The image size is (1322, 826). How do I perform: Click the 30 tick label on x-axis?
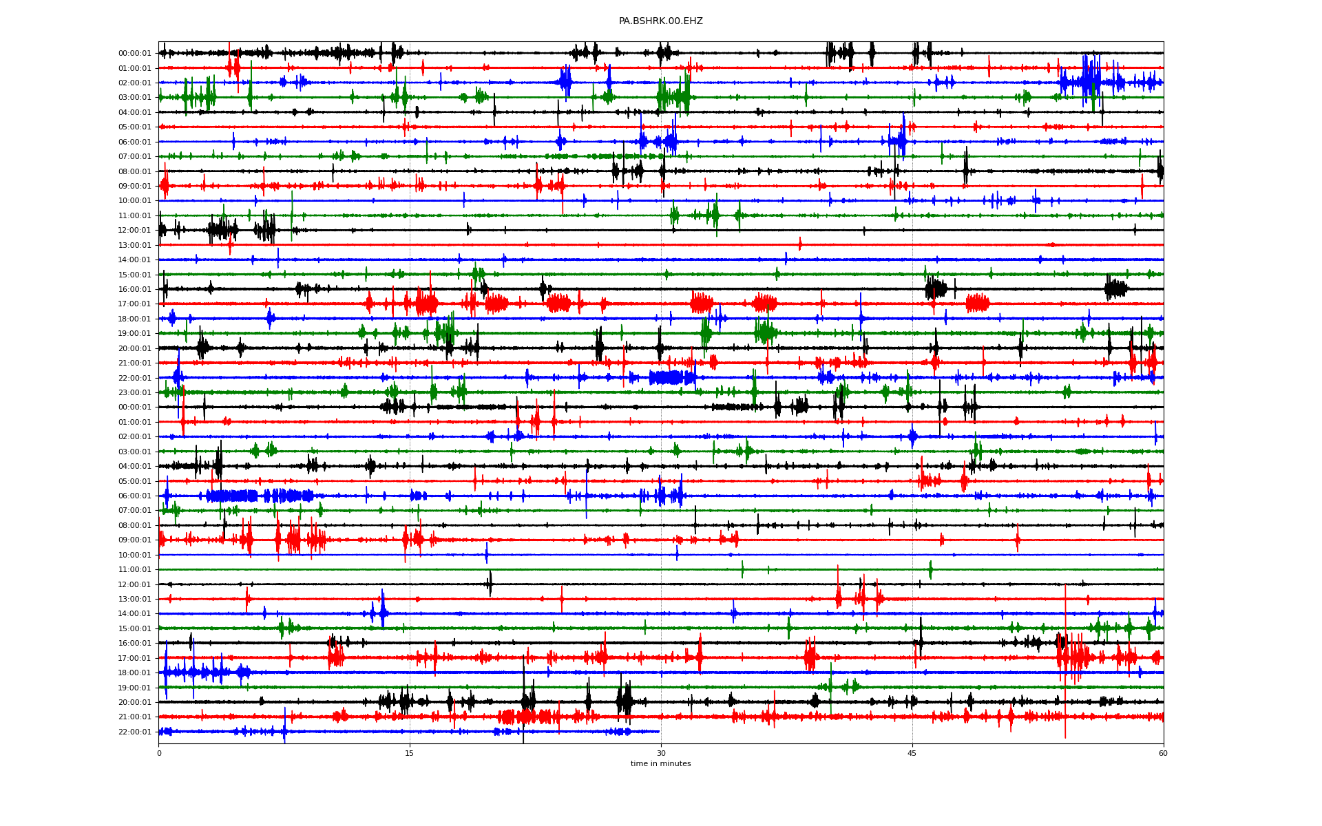(x=661, y=753)
